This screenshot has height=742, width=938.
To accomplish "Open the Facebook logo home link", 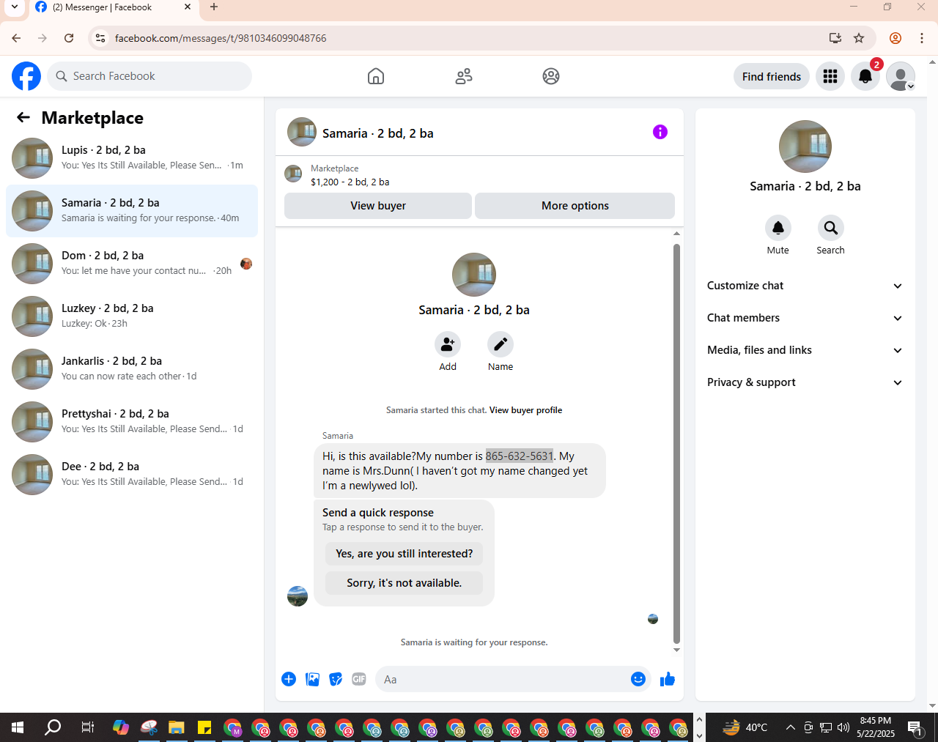I will (26, 76).
